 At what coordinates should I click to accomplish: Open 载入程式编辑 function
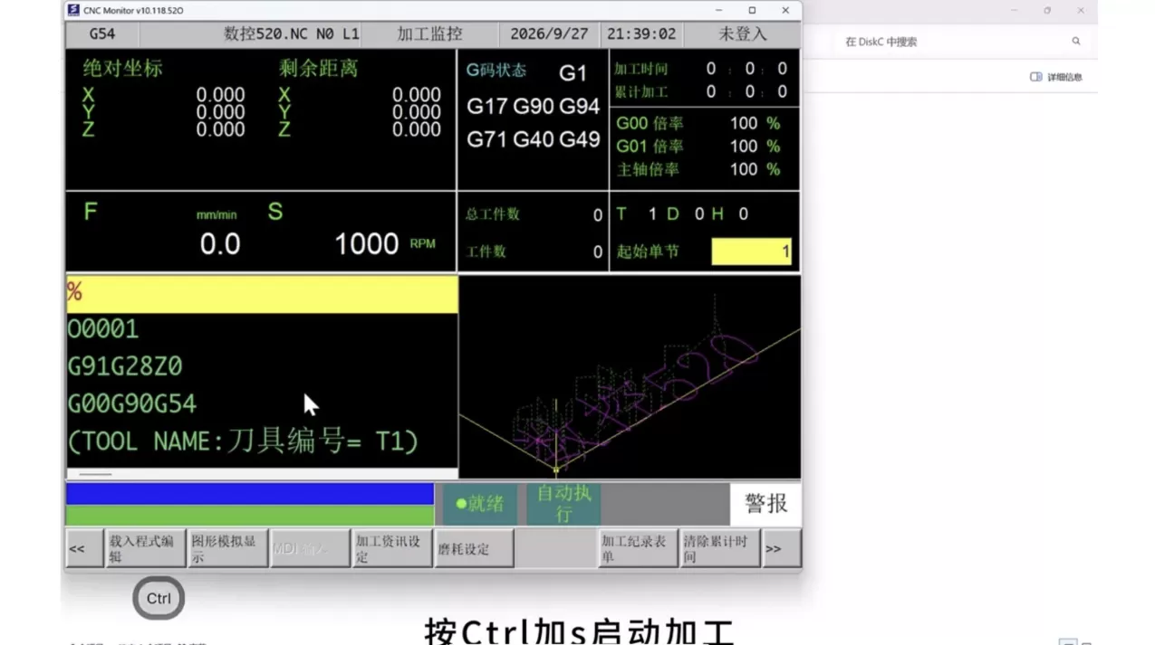click(145, 548)
